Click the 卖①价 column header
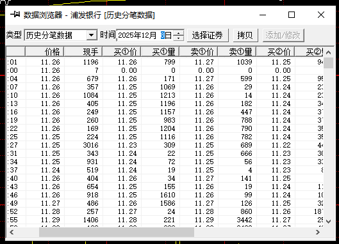The width and height of the screenshot is (339, 244). [x=199, y=52]
